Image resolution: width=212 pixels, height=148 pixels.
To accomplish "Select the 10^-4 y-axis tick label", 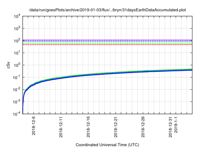I will click(x=17, y=114).
